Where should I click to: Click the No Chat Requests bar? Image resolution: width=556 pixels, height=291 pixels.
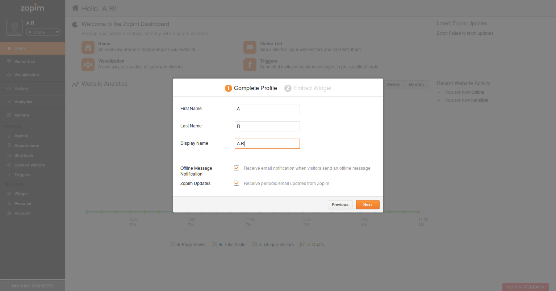tap(33, 286)
